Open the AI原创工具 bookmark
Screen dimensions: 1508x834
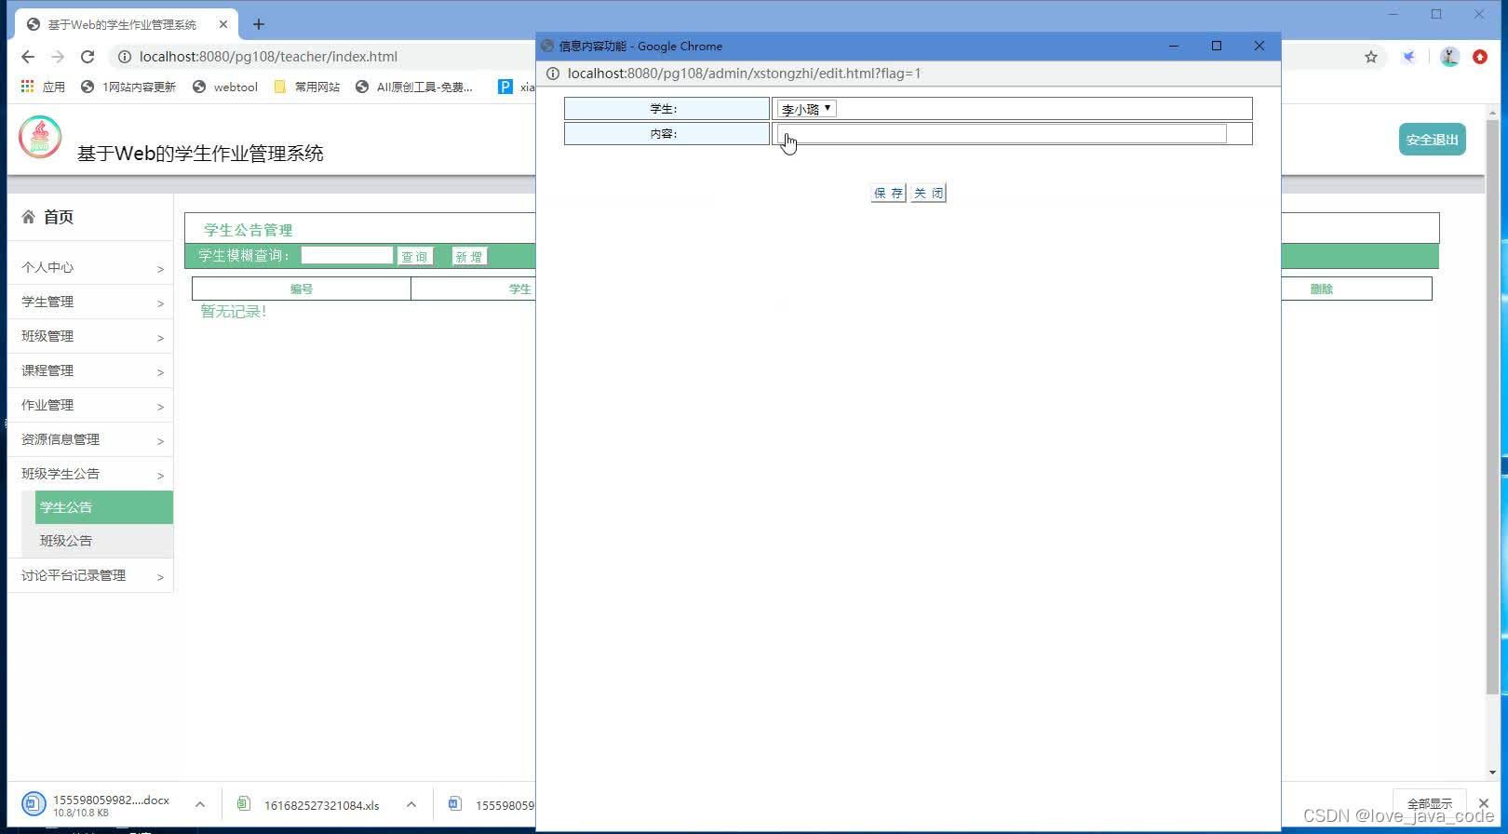pyautogui.click(x=414, y=87)
